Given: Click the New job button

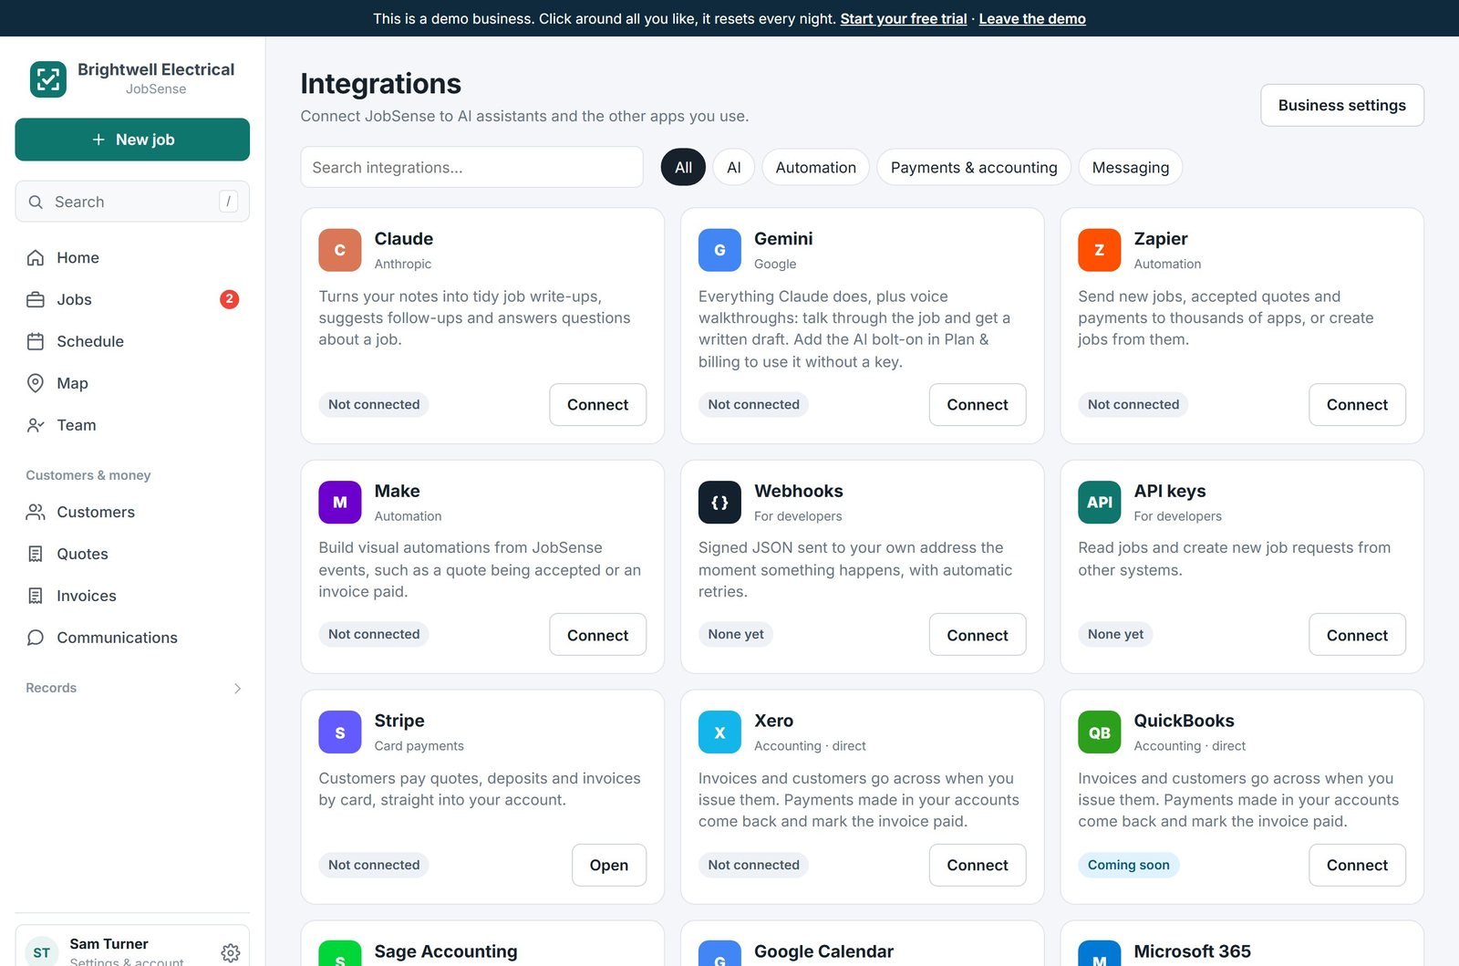Looking at the screenshot, I should pyautogui.click(x=132, y=140).
